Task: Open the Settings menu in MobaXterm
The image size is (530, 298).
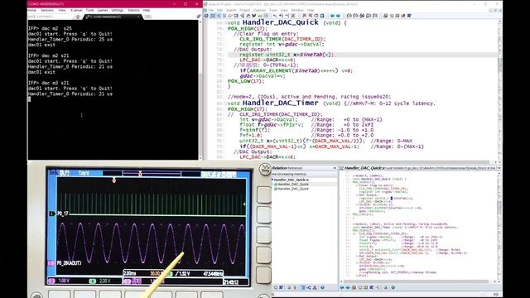Action: click(118, 11)
